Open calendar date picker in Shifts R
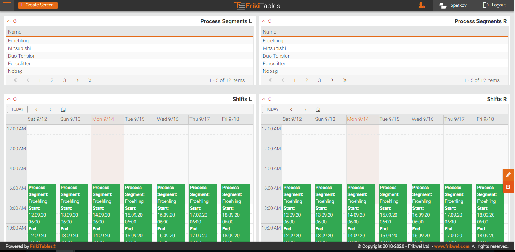 (318, 109)
